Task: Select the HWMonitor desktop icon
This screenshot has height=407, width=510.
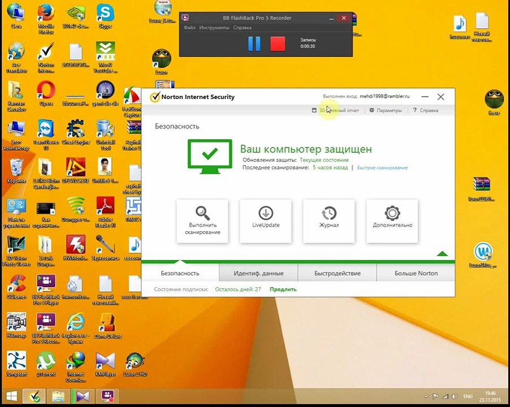Action: [x=76, y=248]
